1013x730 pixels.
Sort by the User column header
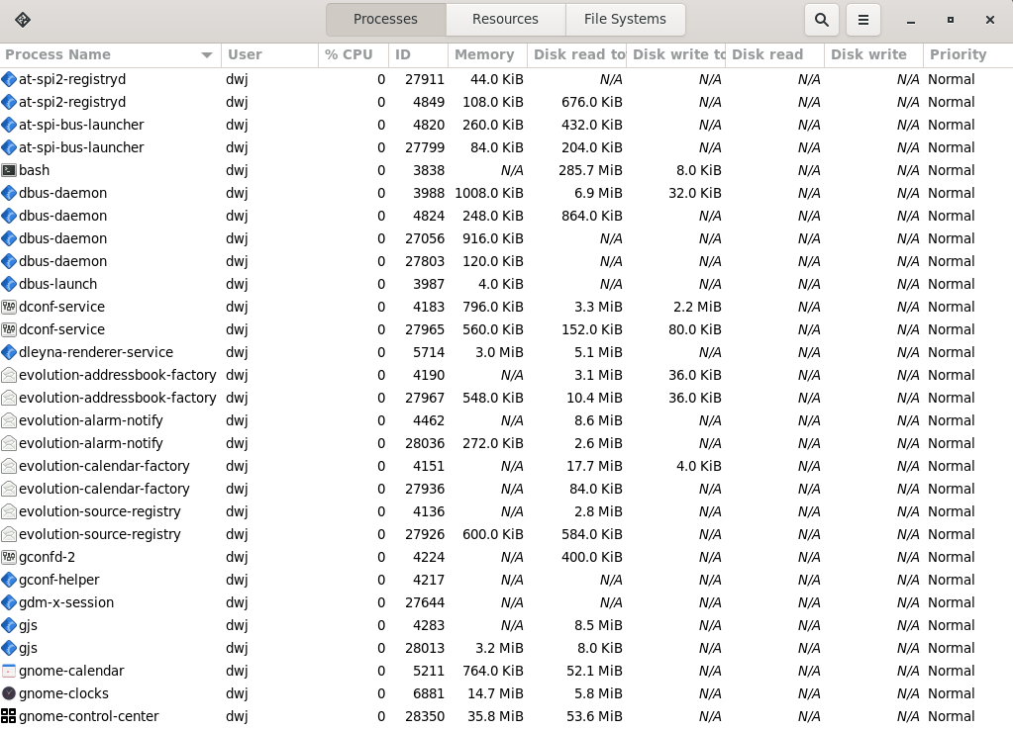245,54
